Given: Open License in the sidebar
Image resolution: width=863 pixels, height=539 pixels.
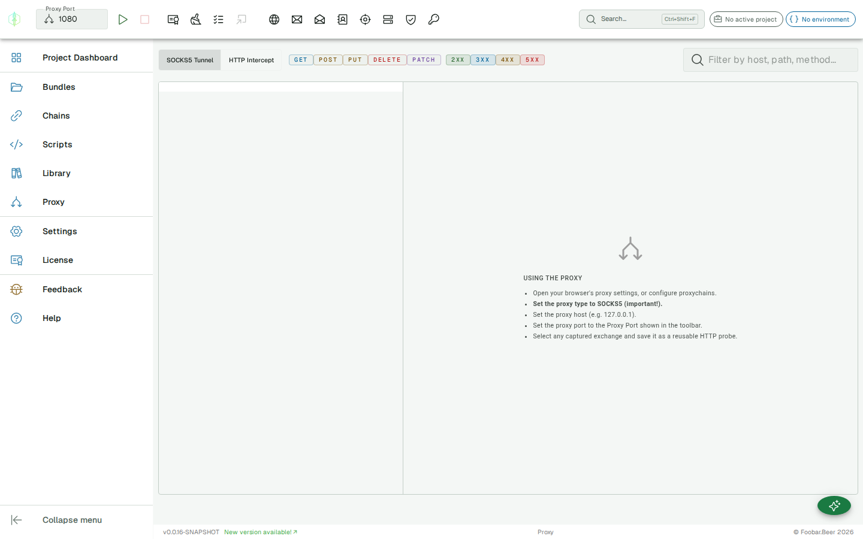Looking at the screenshot, I should (76, 260).
